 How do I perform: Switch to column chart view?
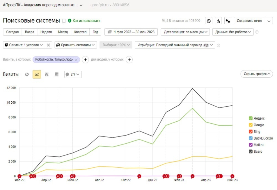pos(56,74)
